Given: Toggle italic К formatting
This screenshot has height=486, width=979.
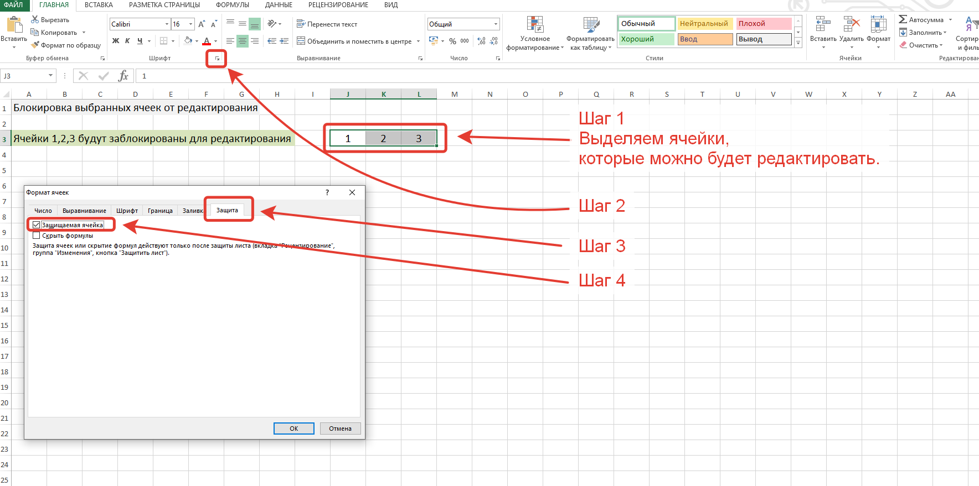Looking at the screenshot, I should coord(127,41).
